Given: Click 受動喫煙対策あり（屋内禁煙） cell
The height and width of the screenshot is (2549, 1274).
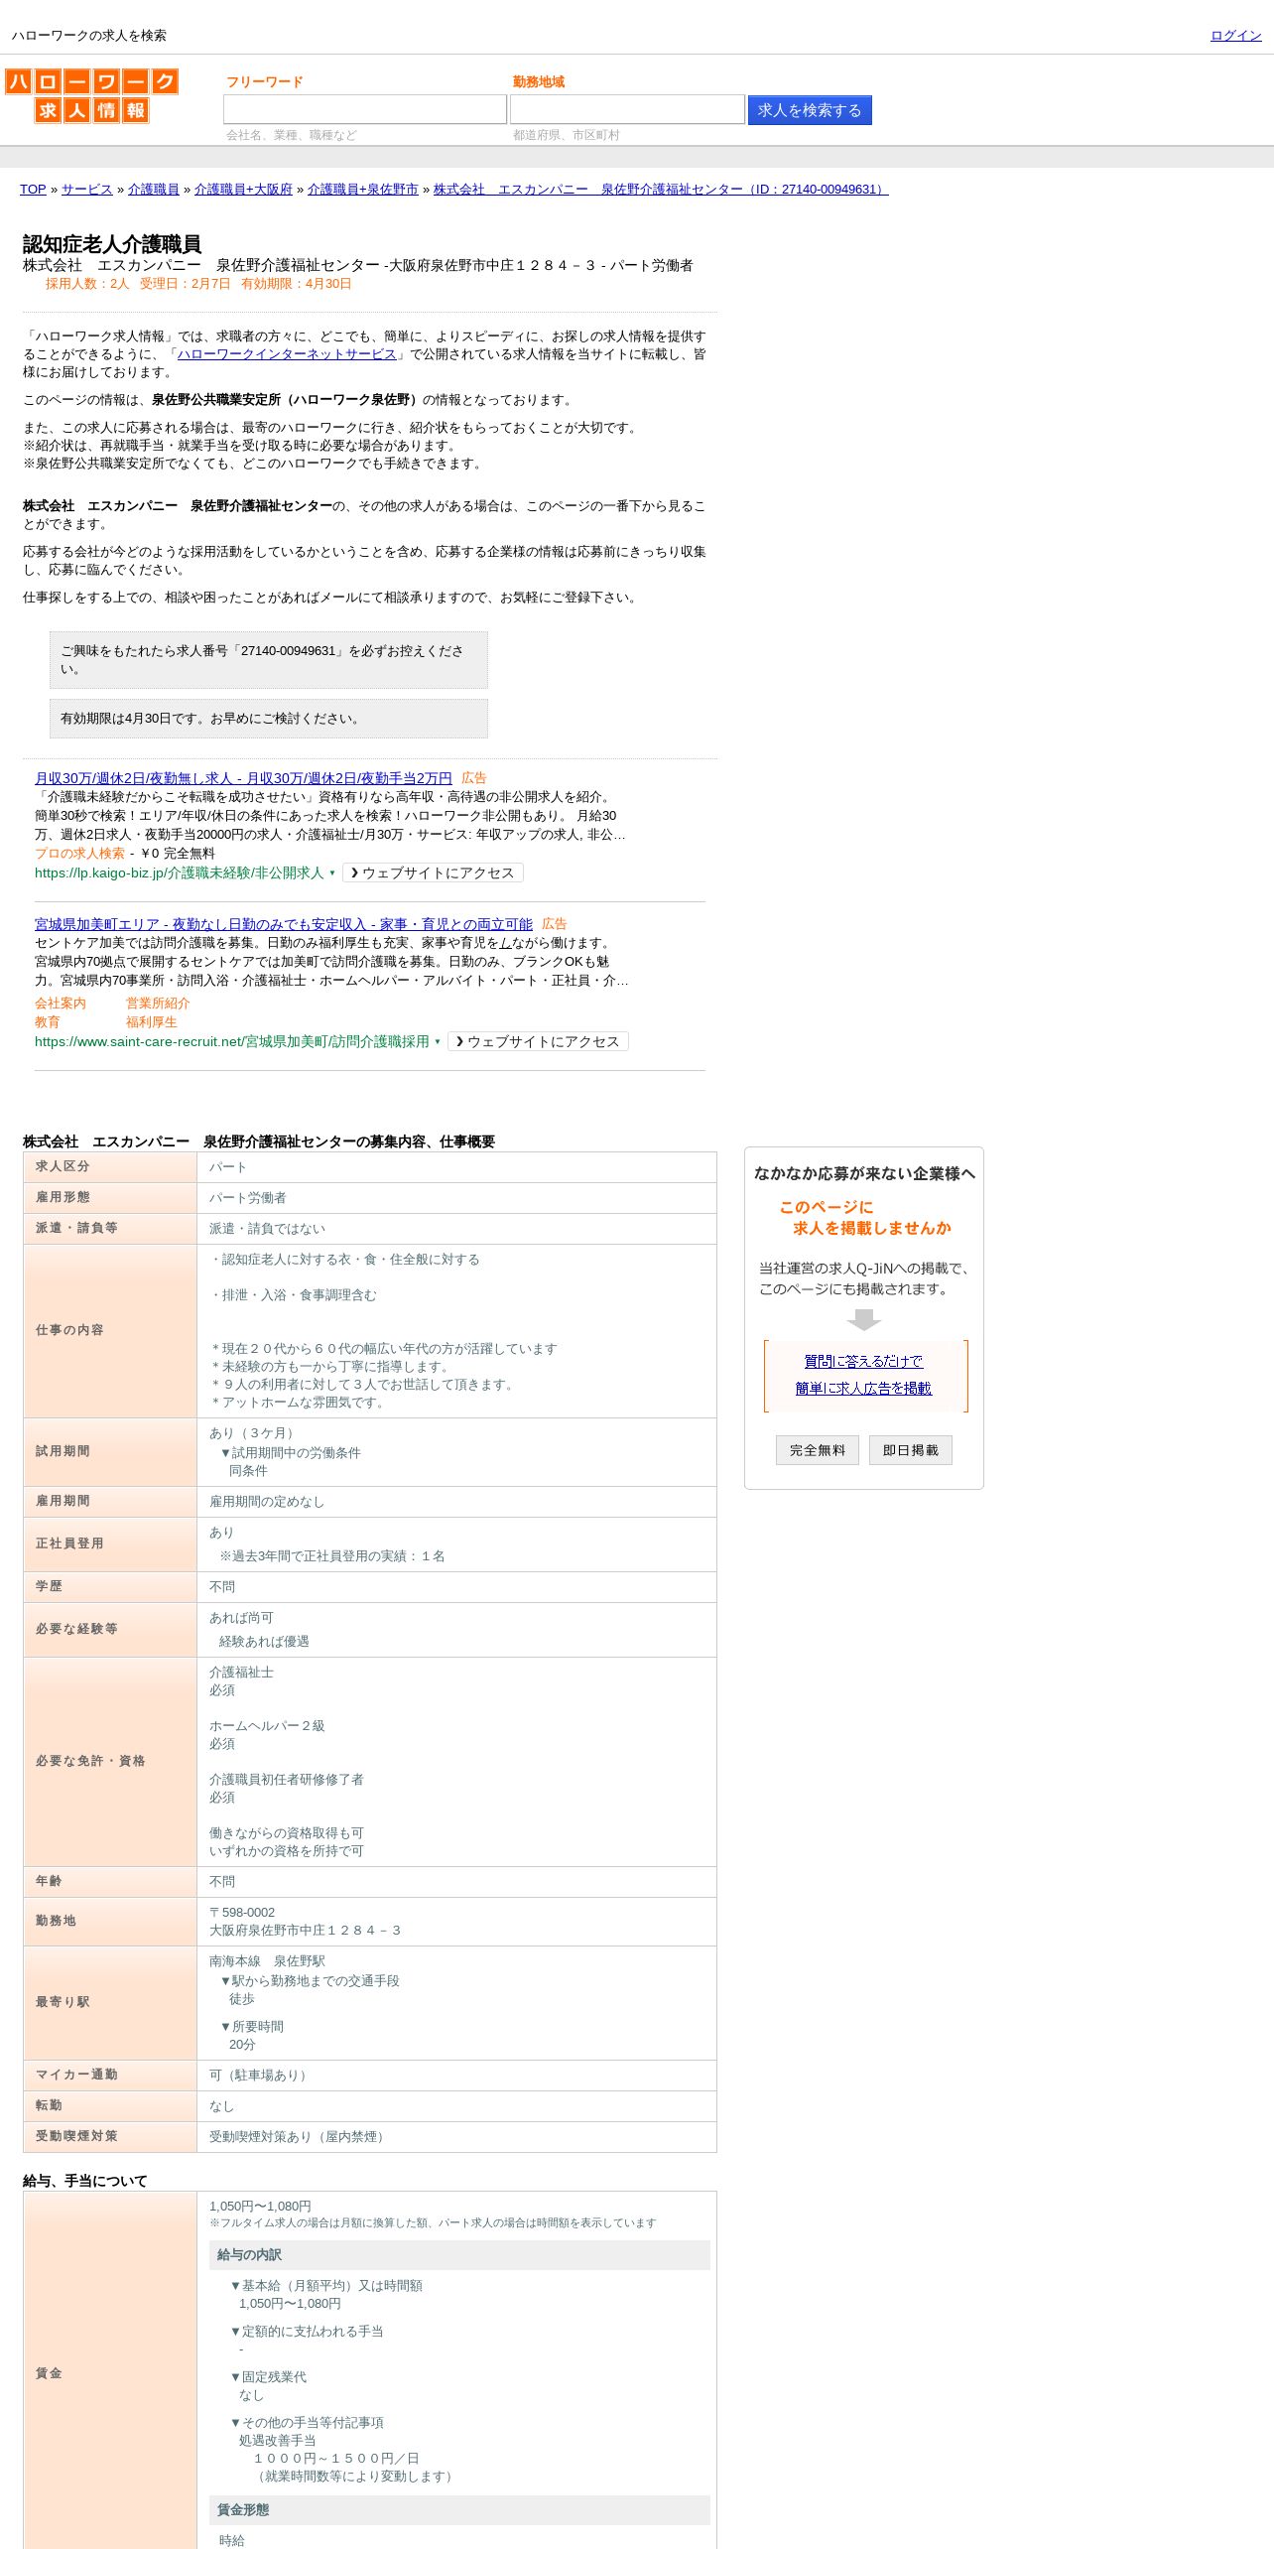Looking at the screenshot, I should (x=456, y=2137).
